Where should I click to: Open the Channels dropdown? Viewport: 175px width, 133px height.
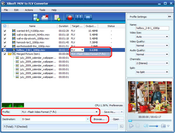click(x=152, y=63)
